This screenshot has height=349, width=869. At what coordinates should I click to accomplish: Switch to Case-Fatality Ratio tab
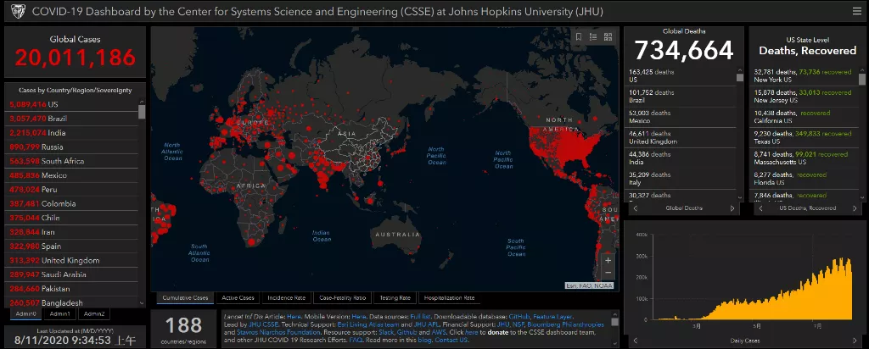(x=343, y=298)
